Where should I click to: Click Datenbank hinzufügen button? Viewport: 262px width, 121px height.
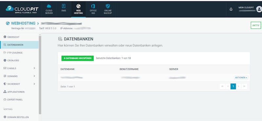click(x=78, y=58)
